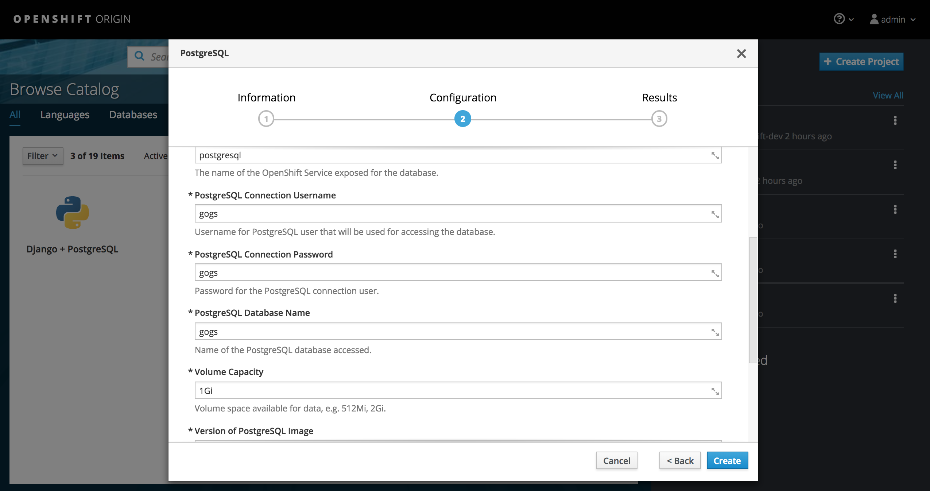Viewport: 930px width, 491px height.
Task: Open the View All projects link
Action: (x=888, y=96)
